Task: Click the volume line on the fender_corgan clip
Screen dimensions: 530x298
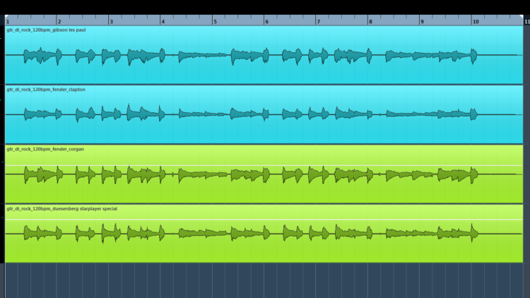Action: [x=264, y=165]
